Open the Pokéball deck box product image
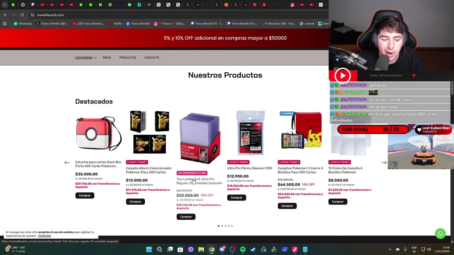Image resolution: width=454 pixels, height=255 pixels. (99, 133)
